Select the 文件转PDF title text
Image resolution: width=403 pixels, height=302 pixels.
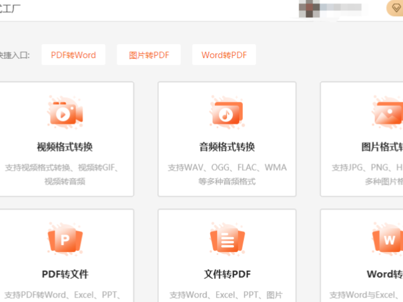(227, 274)
